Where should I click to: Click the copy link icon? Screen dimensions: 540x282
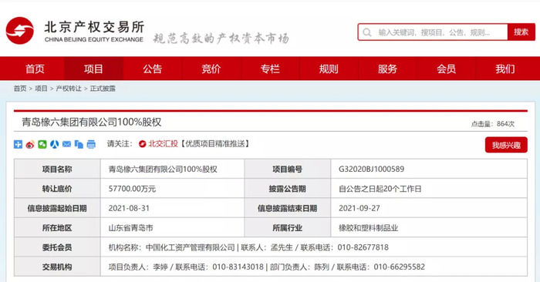click(79, 144)
